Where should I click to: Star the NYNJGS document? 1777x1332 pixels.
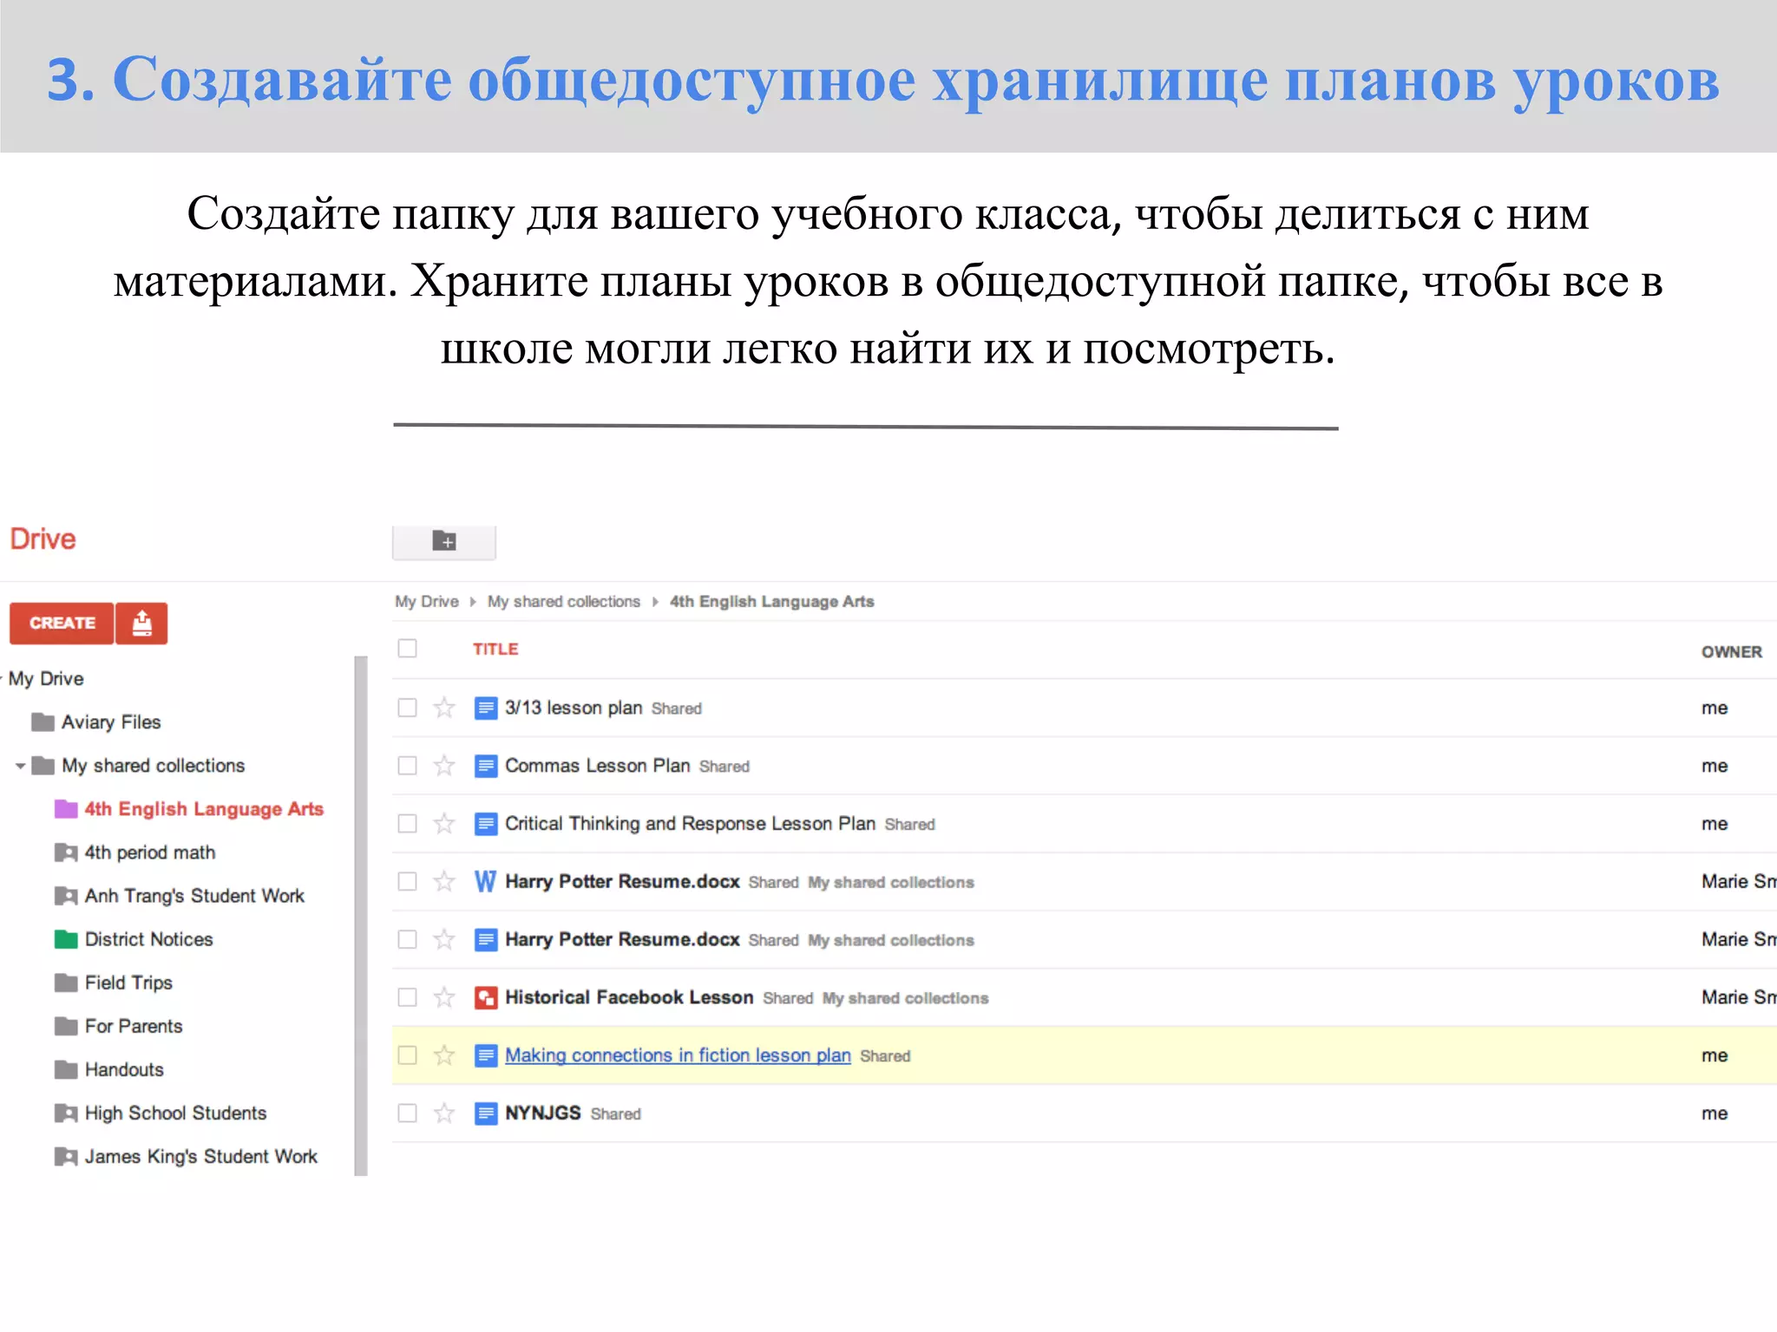pos(444,1113)
